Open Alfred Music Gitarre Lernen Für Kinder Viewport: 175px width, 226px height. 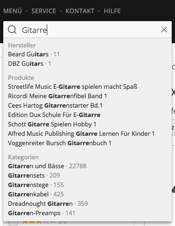point(81,133)
